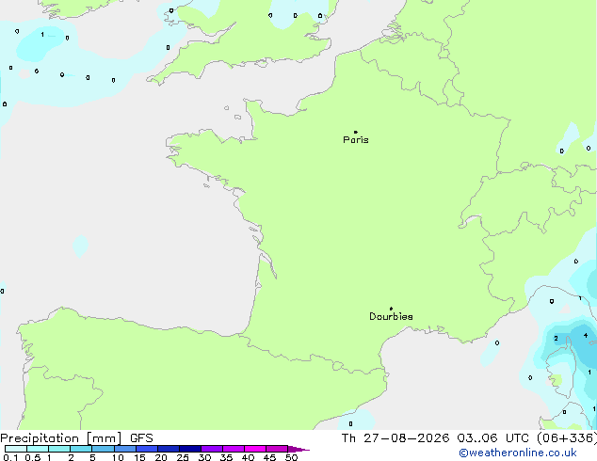Click precipitation value '2' west of Corsica
The image size is (597, 461).
556,338
